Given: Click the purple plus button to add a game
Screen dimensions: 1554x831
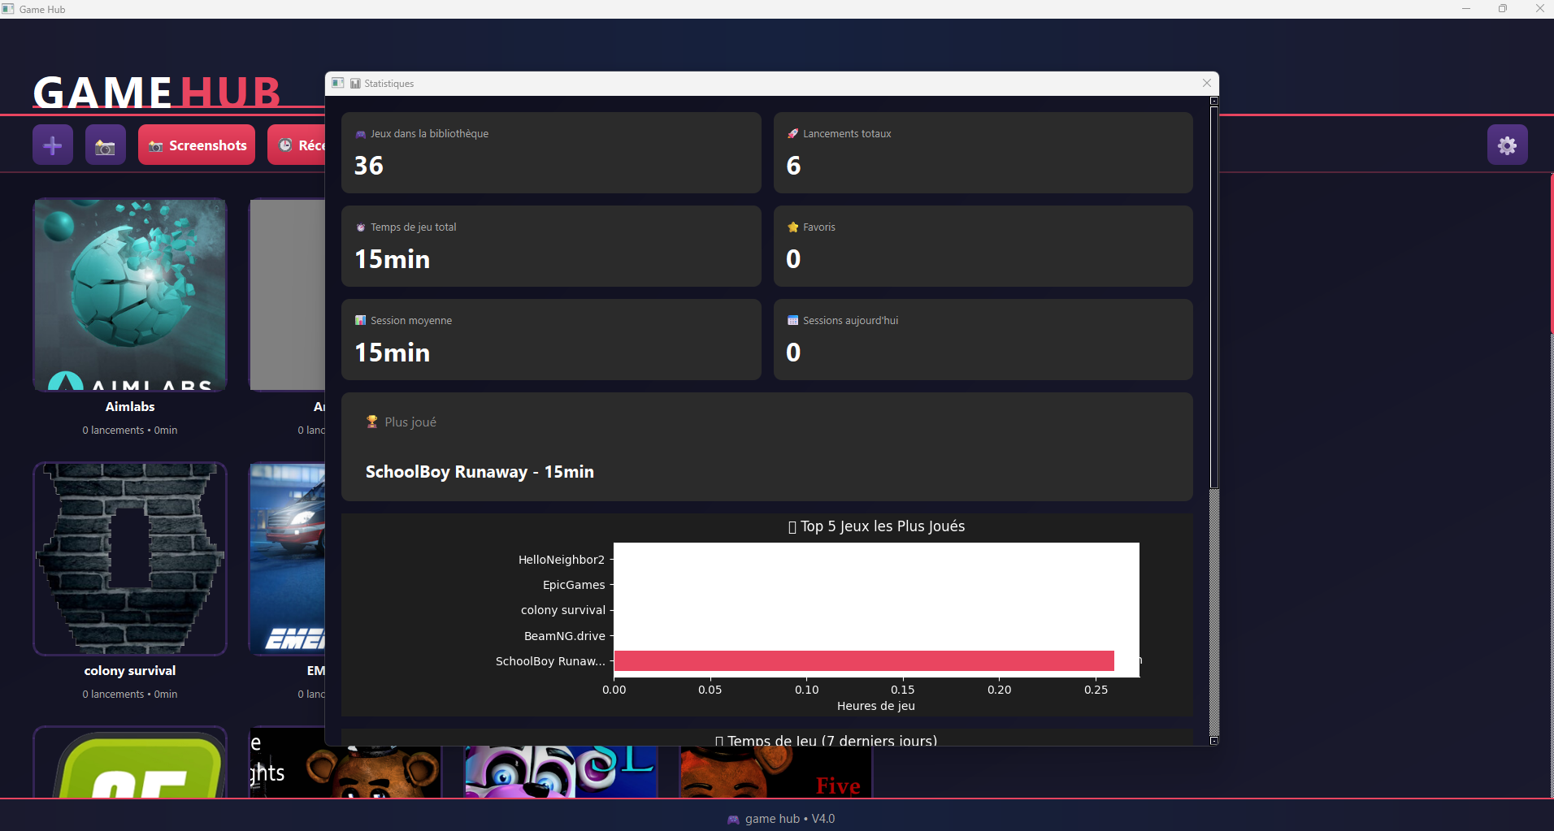Looking at the screenshot, I should [x=53, y=145].
